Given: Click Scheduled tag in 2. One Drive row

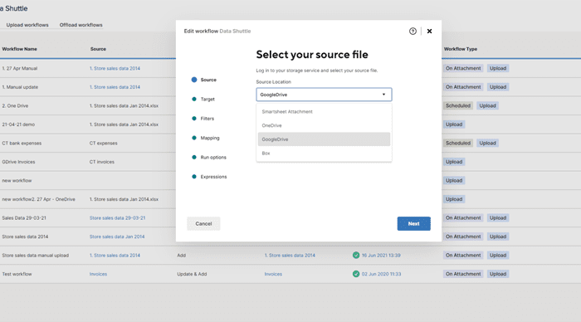Looking at the screenshot, I should [458, 106].
